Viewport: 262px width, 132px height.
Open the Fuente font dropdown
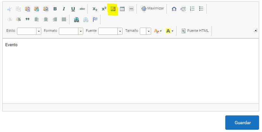[x=110, y=31]
